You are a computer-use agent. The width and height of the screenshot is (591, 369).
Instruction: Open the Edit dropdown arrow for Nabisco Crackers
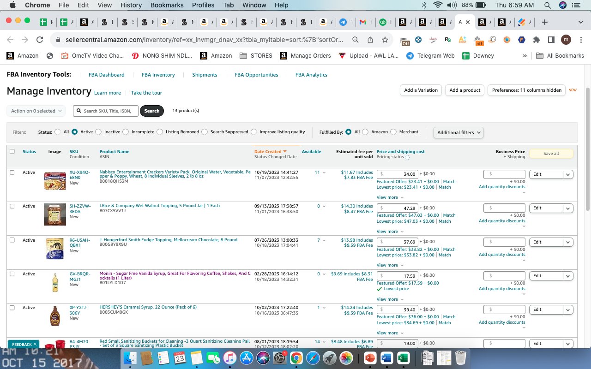pyautogui.click(x=568, y=174)
